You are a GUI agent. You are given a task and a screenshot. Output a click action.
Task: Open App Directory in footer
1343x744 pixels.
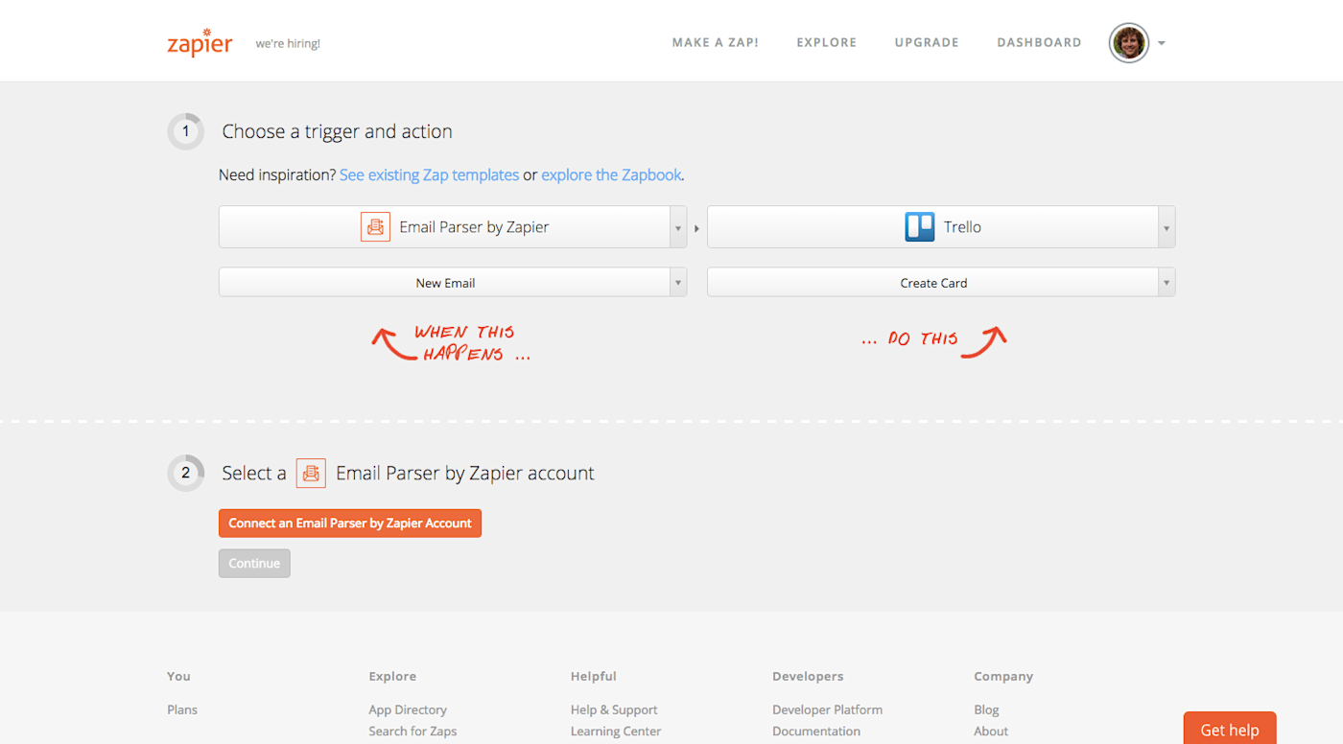click(x=408, y=709)
